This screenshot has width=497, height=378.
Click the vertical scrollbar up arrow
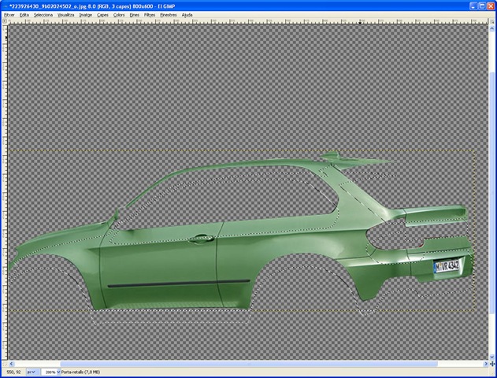[x=492, y=28]
